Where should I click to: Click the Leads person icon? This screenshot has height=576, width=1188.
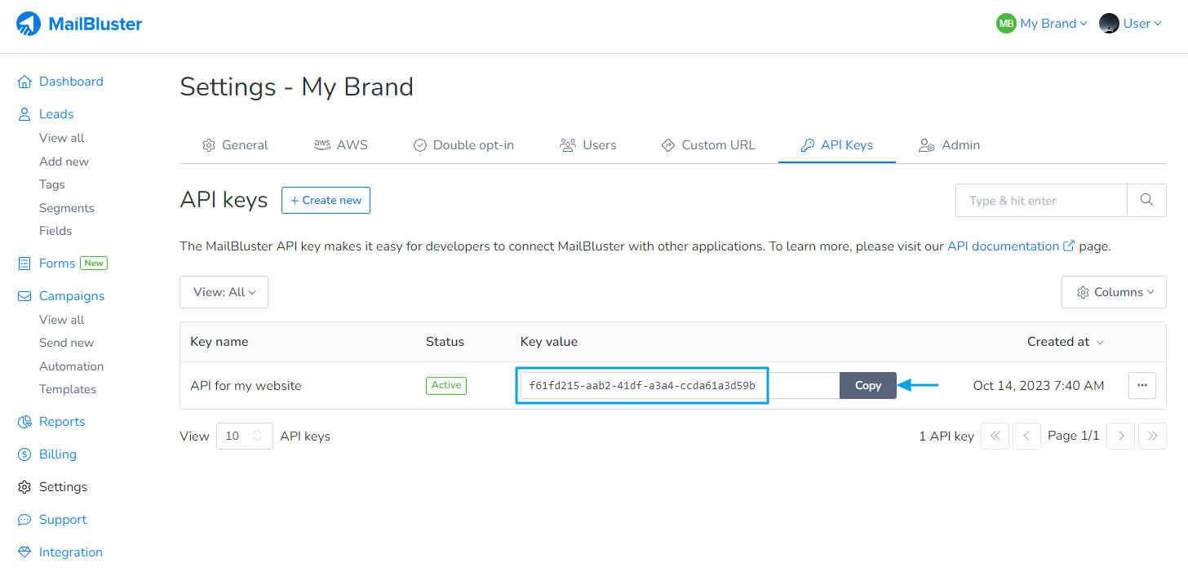tap(24, 114)
